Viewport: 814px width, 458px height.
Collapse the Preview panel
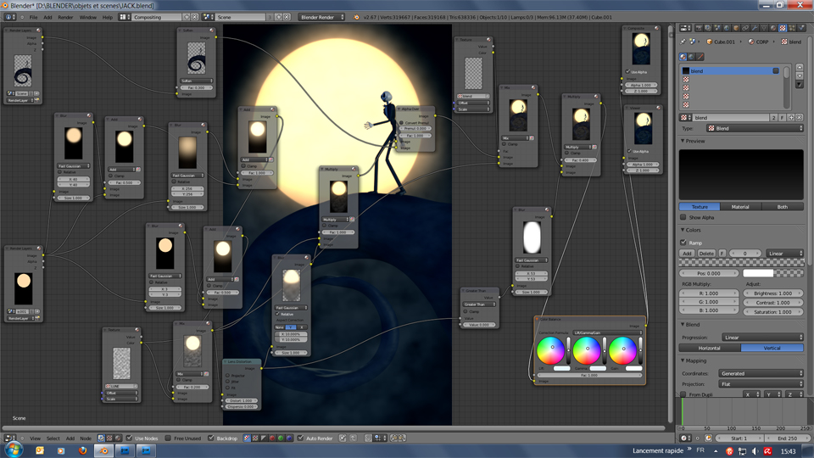(x=683, y=141)
